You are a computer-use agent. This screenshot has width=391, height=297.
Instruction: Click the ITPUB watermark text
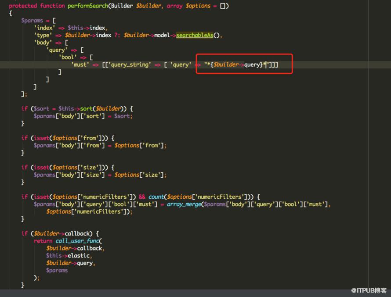(x=369, y=290)
